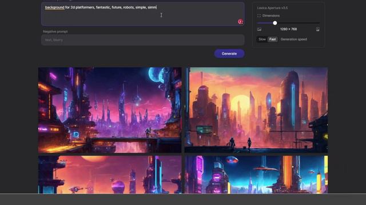Open the orange sunset skyline image
This screenshot has height=205, width=366.
click(x=256, y=110)
